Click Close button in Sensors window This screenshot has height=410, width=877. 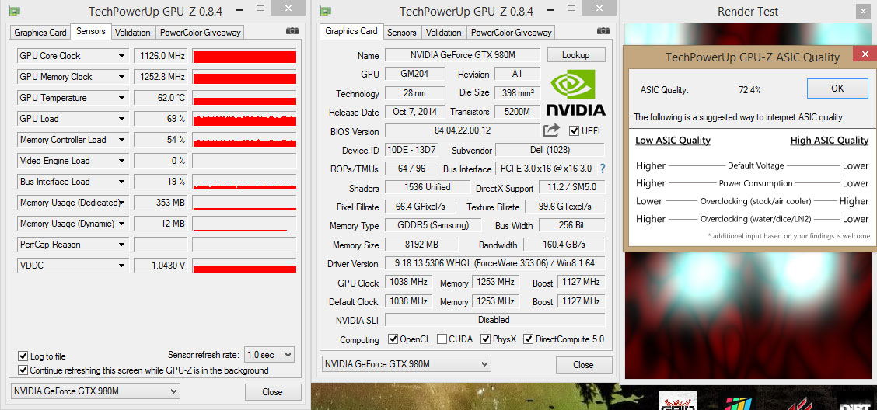tap(272, 391)
